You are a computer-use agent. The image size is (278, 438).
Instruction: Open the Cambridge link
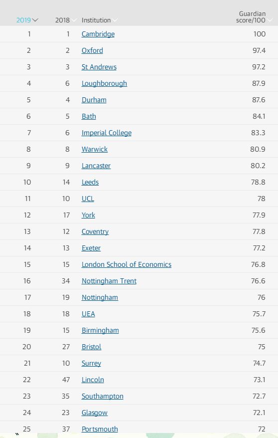98,34
